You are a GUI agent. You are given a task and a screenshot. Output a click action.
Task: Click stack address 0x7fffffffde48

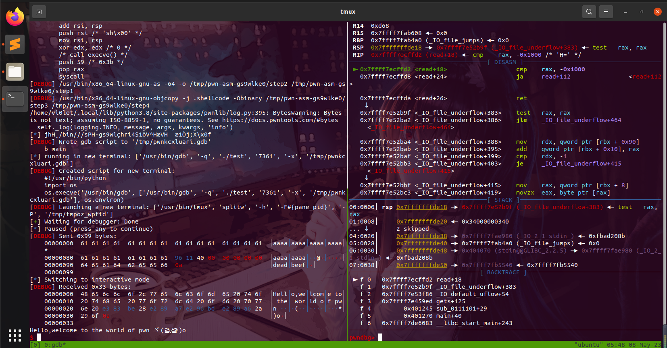pyautogui.click(x=421, y=251)
